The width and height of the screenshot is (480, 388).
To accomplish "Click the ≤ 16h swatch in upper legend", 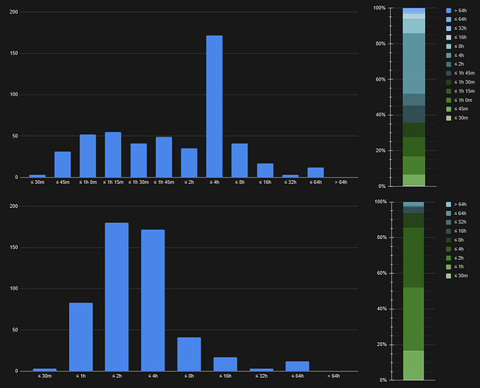I will click(x=449, y=37).
